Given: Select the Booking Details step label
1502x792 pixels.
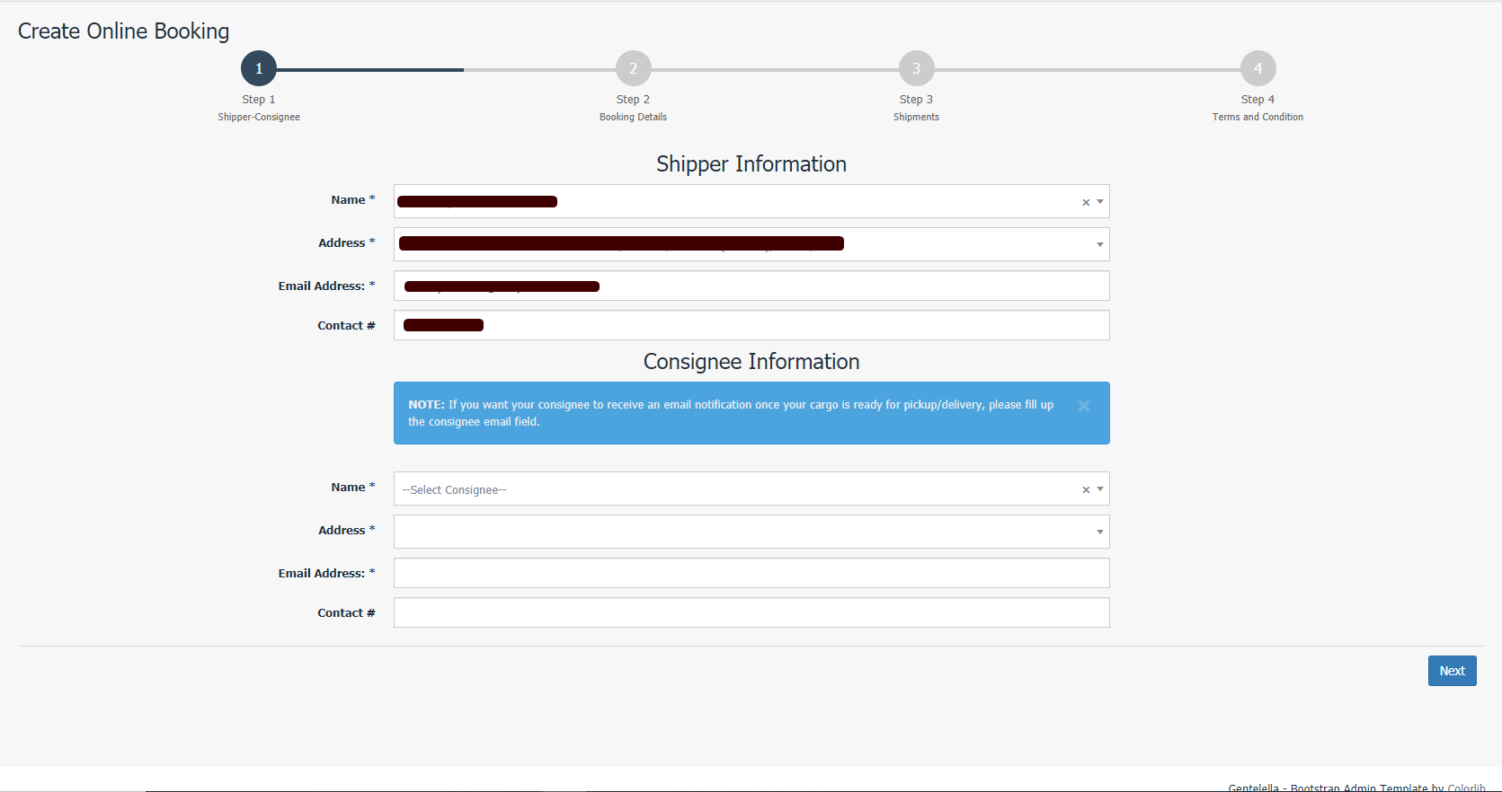Looking at the screenshot, I should 633,117.
